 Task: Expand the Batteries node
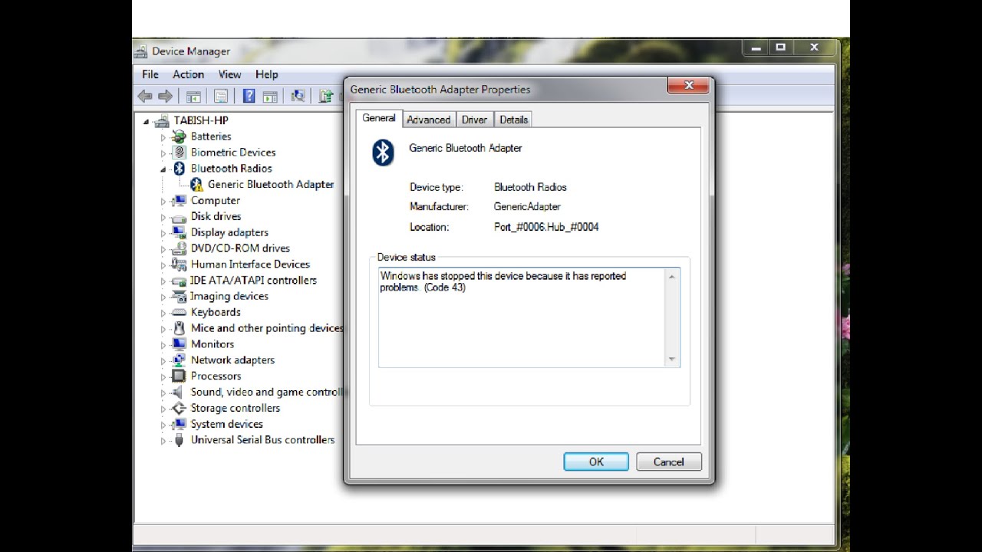click(x=163, y=137)
